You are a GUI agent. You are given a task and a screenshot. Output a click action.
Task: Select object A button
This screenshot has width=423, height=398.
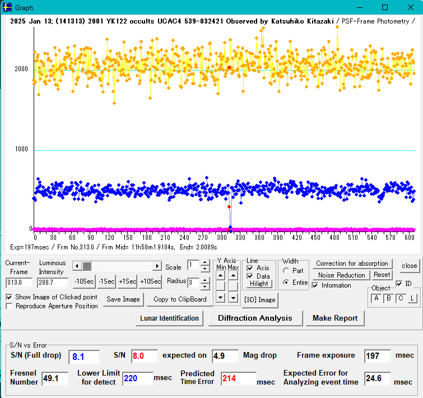[x=377, y=299]
